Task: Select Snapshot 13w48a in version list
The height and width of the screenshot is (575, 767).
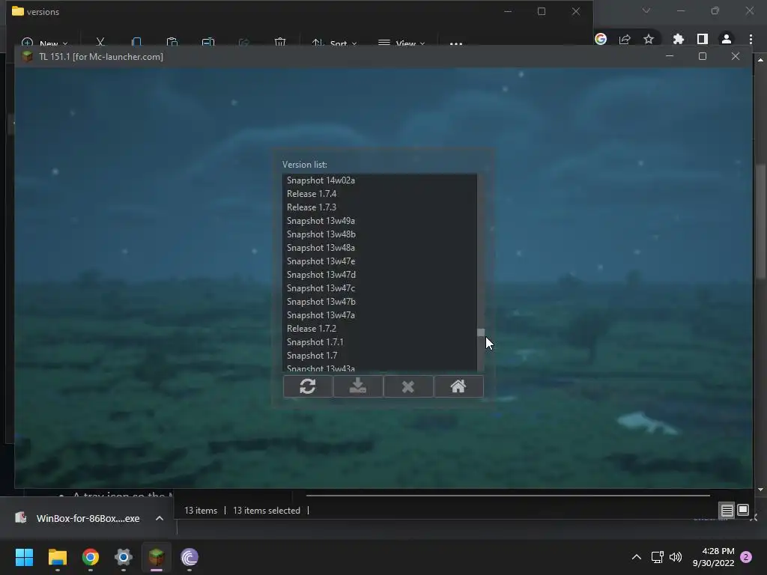Action: click(x=380, y=248)
